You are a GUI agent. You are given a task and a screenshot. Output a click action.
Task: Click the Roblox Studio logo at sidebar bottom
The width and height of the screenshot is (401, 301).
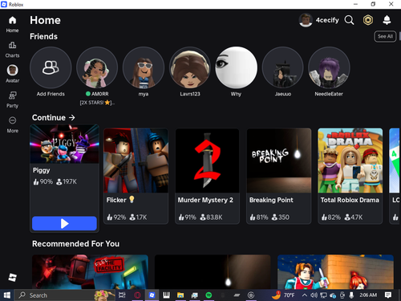pos(12,277)
